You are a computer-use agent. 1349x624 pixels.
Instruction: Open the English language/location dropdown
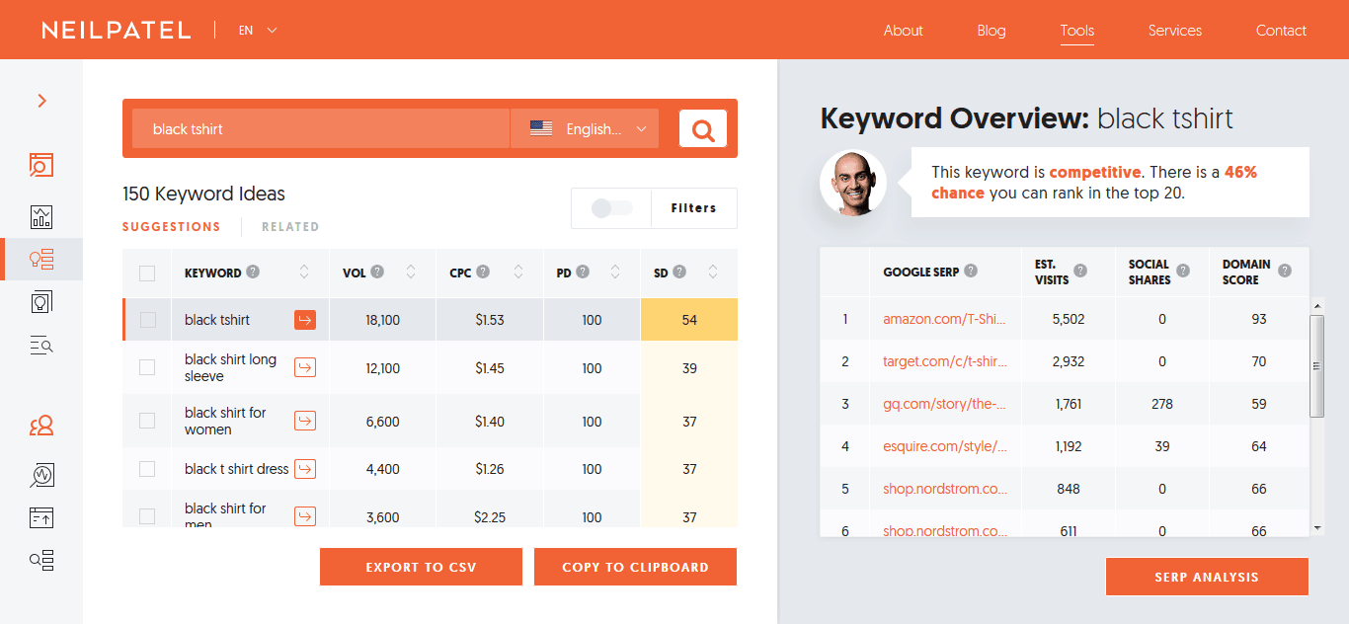(x=585, y=128)
